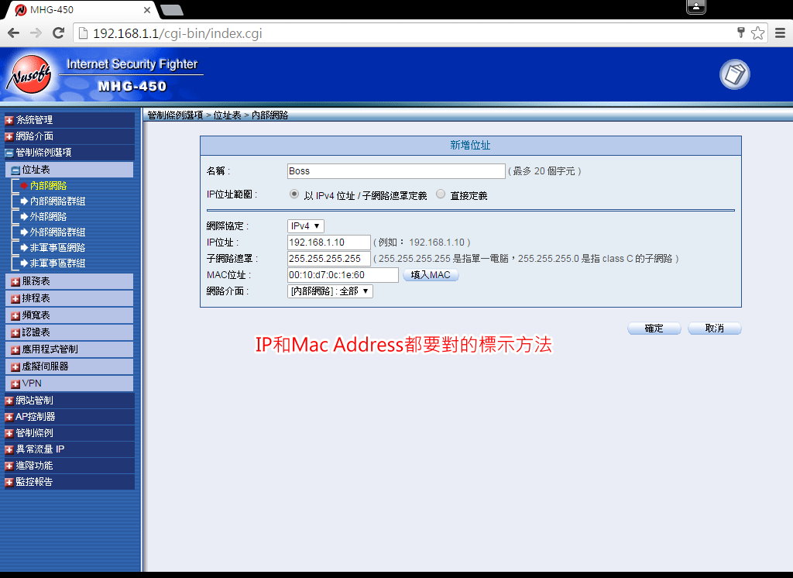Screen dimensions: 793x578
Task: Select IPv4 address / subnet mask radio option
Action: tap(294, 194)
